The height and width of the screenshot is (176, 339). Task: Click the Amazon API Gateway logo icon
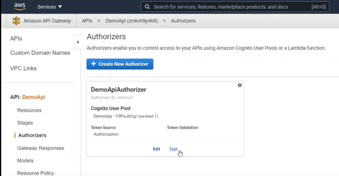click(16, 21)
